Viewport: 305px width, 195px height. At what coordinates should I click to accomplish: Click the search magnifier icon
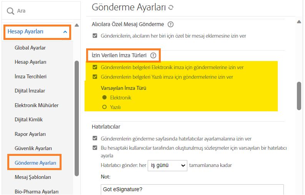10,11
